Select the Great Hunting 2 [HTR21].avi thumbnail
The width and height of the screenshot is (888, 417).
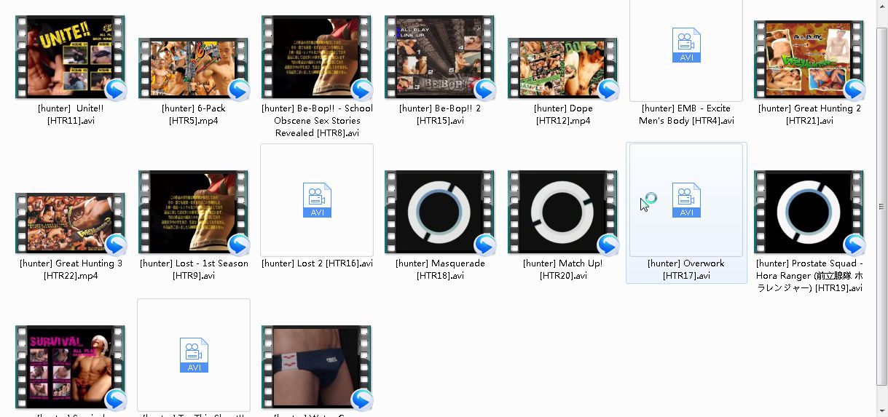tap(809, 60)
